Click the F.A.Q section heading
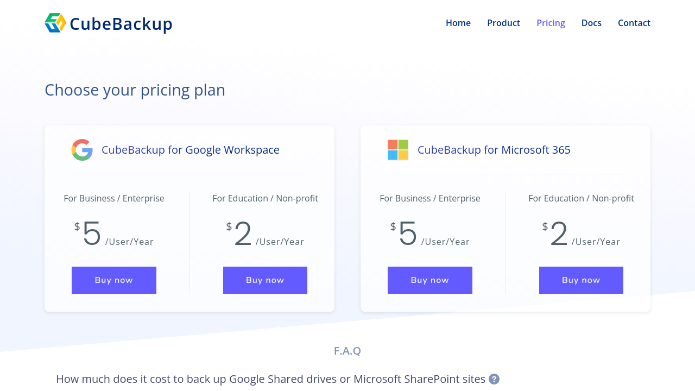 click(347, 351)
